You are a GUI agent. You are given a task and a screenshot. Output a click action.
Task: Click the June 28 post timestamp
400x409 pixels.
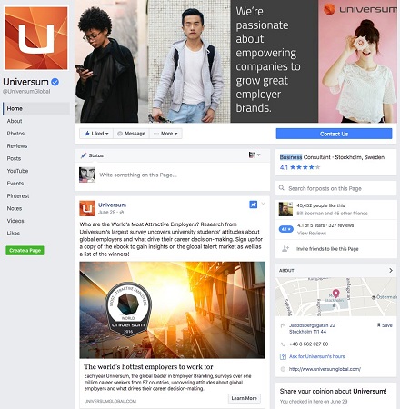pos(107,213)
